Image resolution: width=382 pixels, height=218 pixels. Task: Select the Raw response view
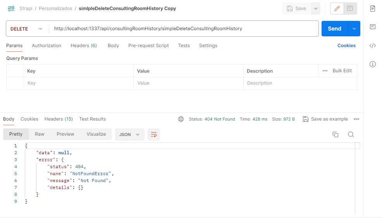(40, 134)
